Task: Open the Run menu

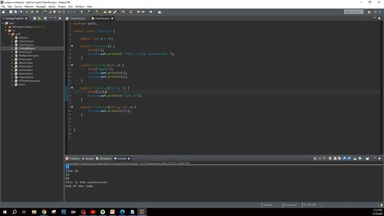Action: pyautogui.click(x=70, y=7)
